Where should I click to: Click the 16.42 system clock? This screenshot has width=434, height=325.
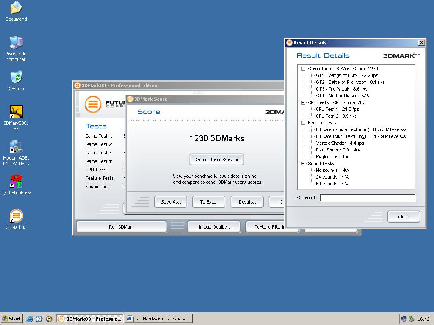click(423, 319)
